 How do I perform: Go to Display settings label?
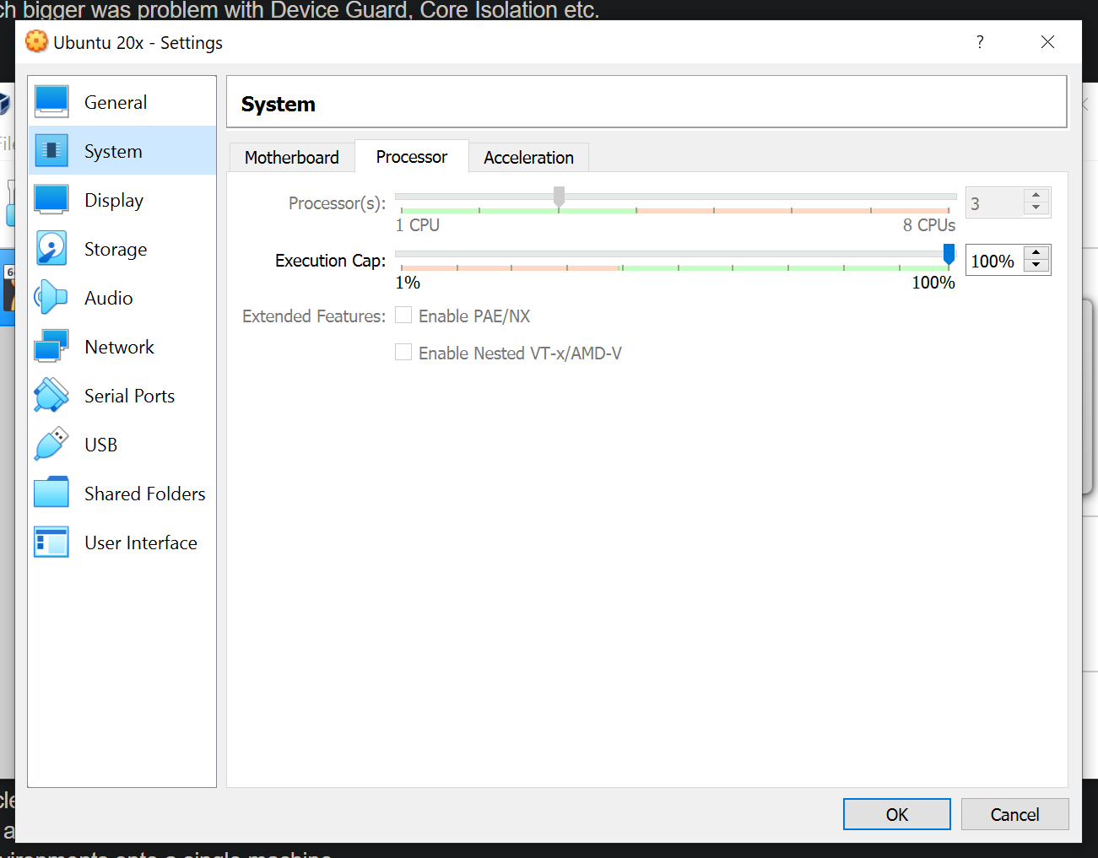pyautogui.click(x=114, y=201)
